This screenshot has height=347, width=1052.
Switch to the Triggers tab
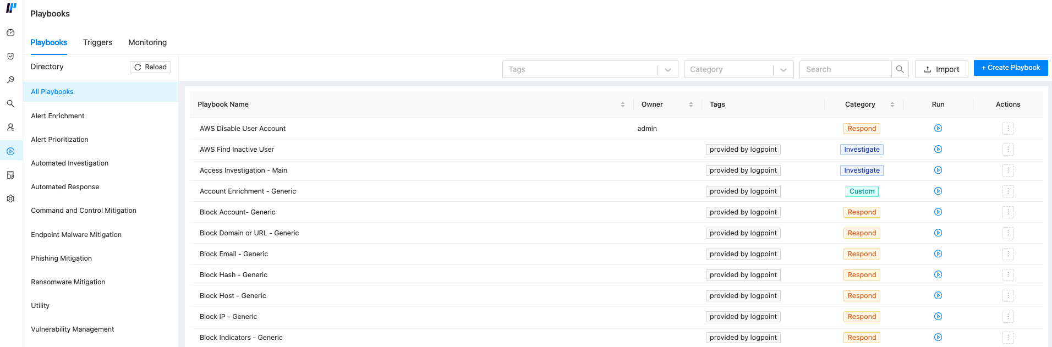pos(97,43)
